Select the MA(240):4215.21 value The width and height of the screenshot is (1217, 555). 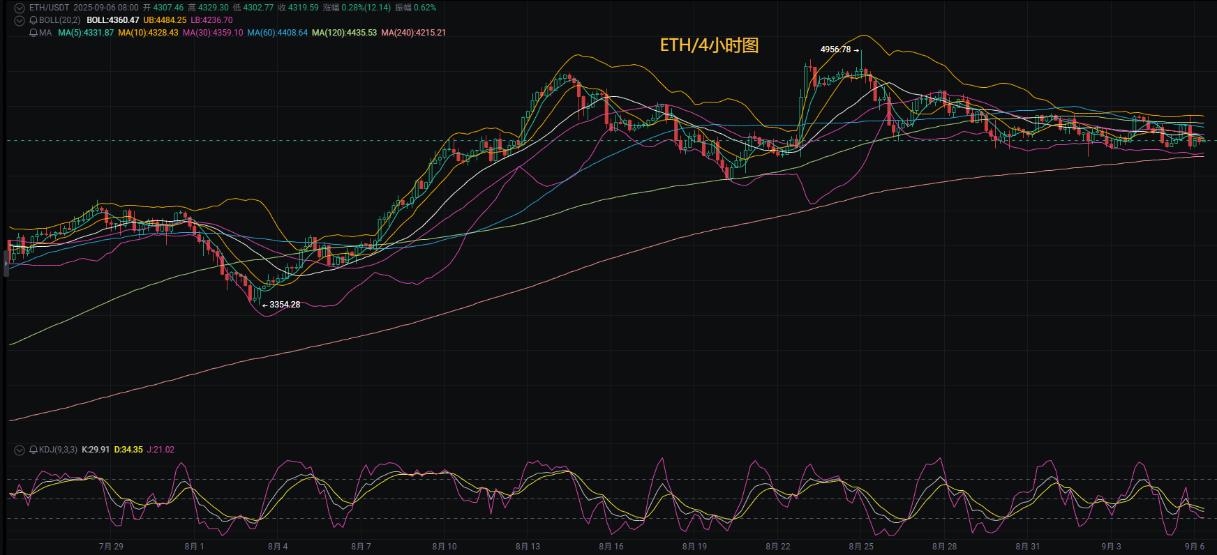414,33
